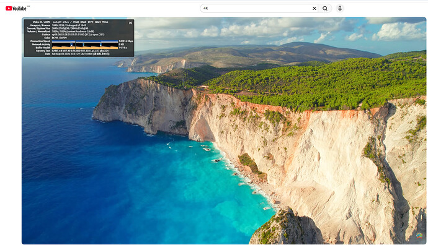Click the 542816 Kbps speed value
The width and height of the screenshot is (428, 245).
pyautogui.click(x=126, y=41)
